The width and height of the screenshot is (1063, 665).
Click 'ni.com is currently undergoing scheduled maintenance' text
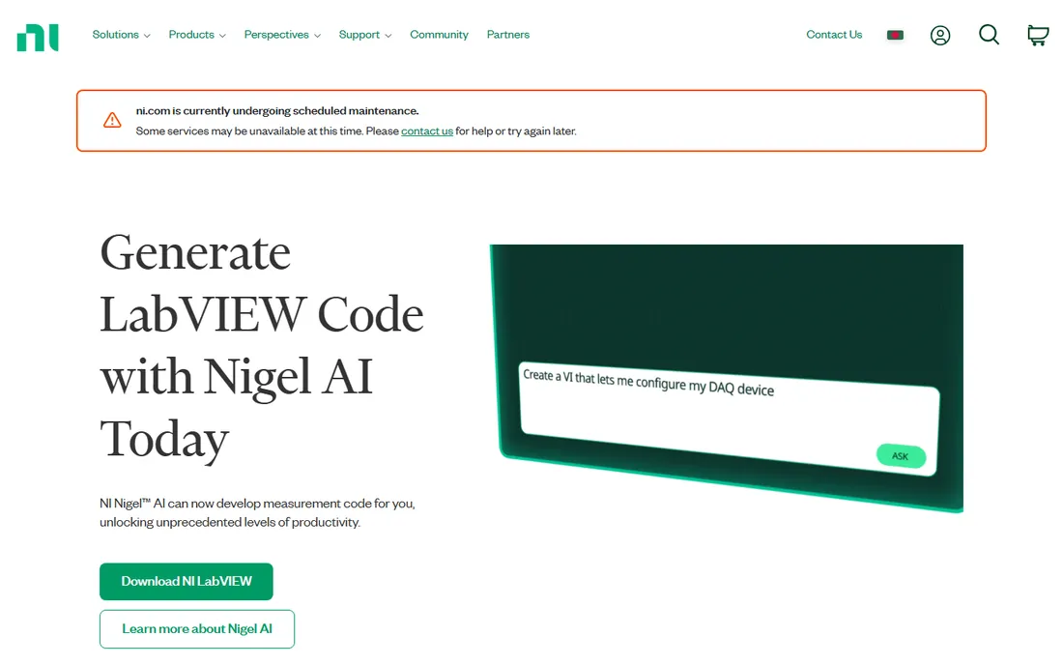coord(277,110)
